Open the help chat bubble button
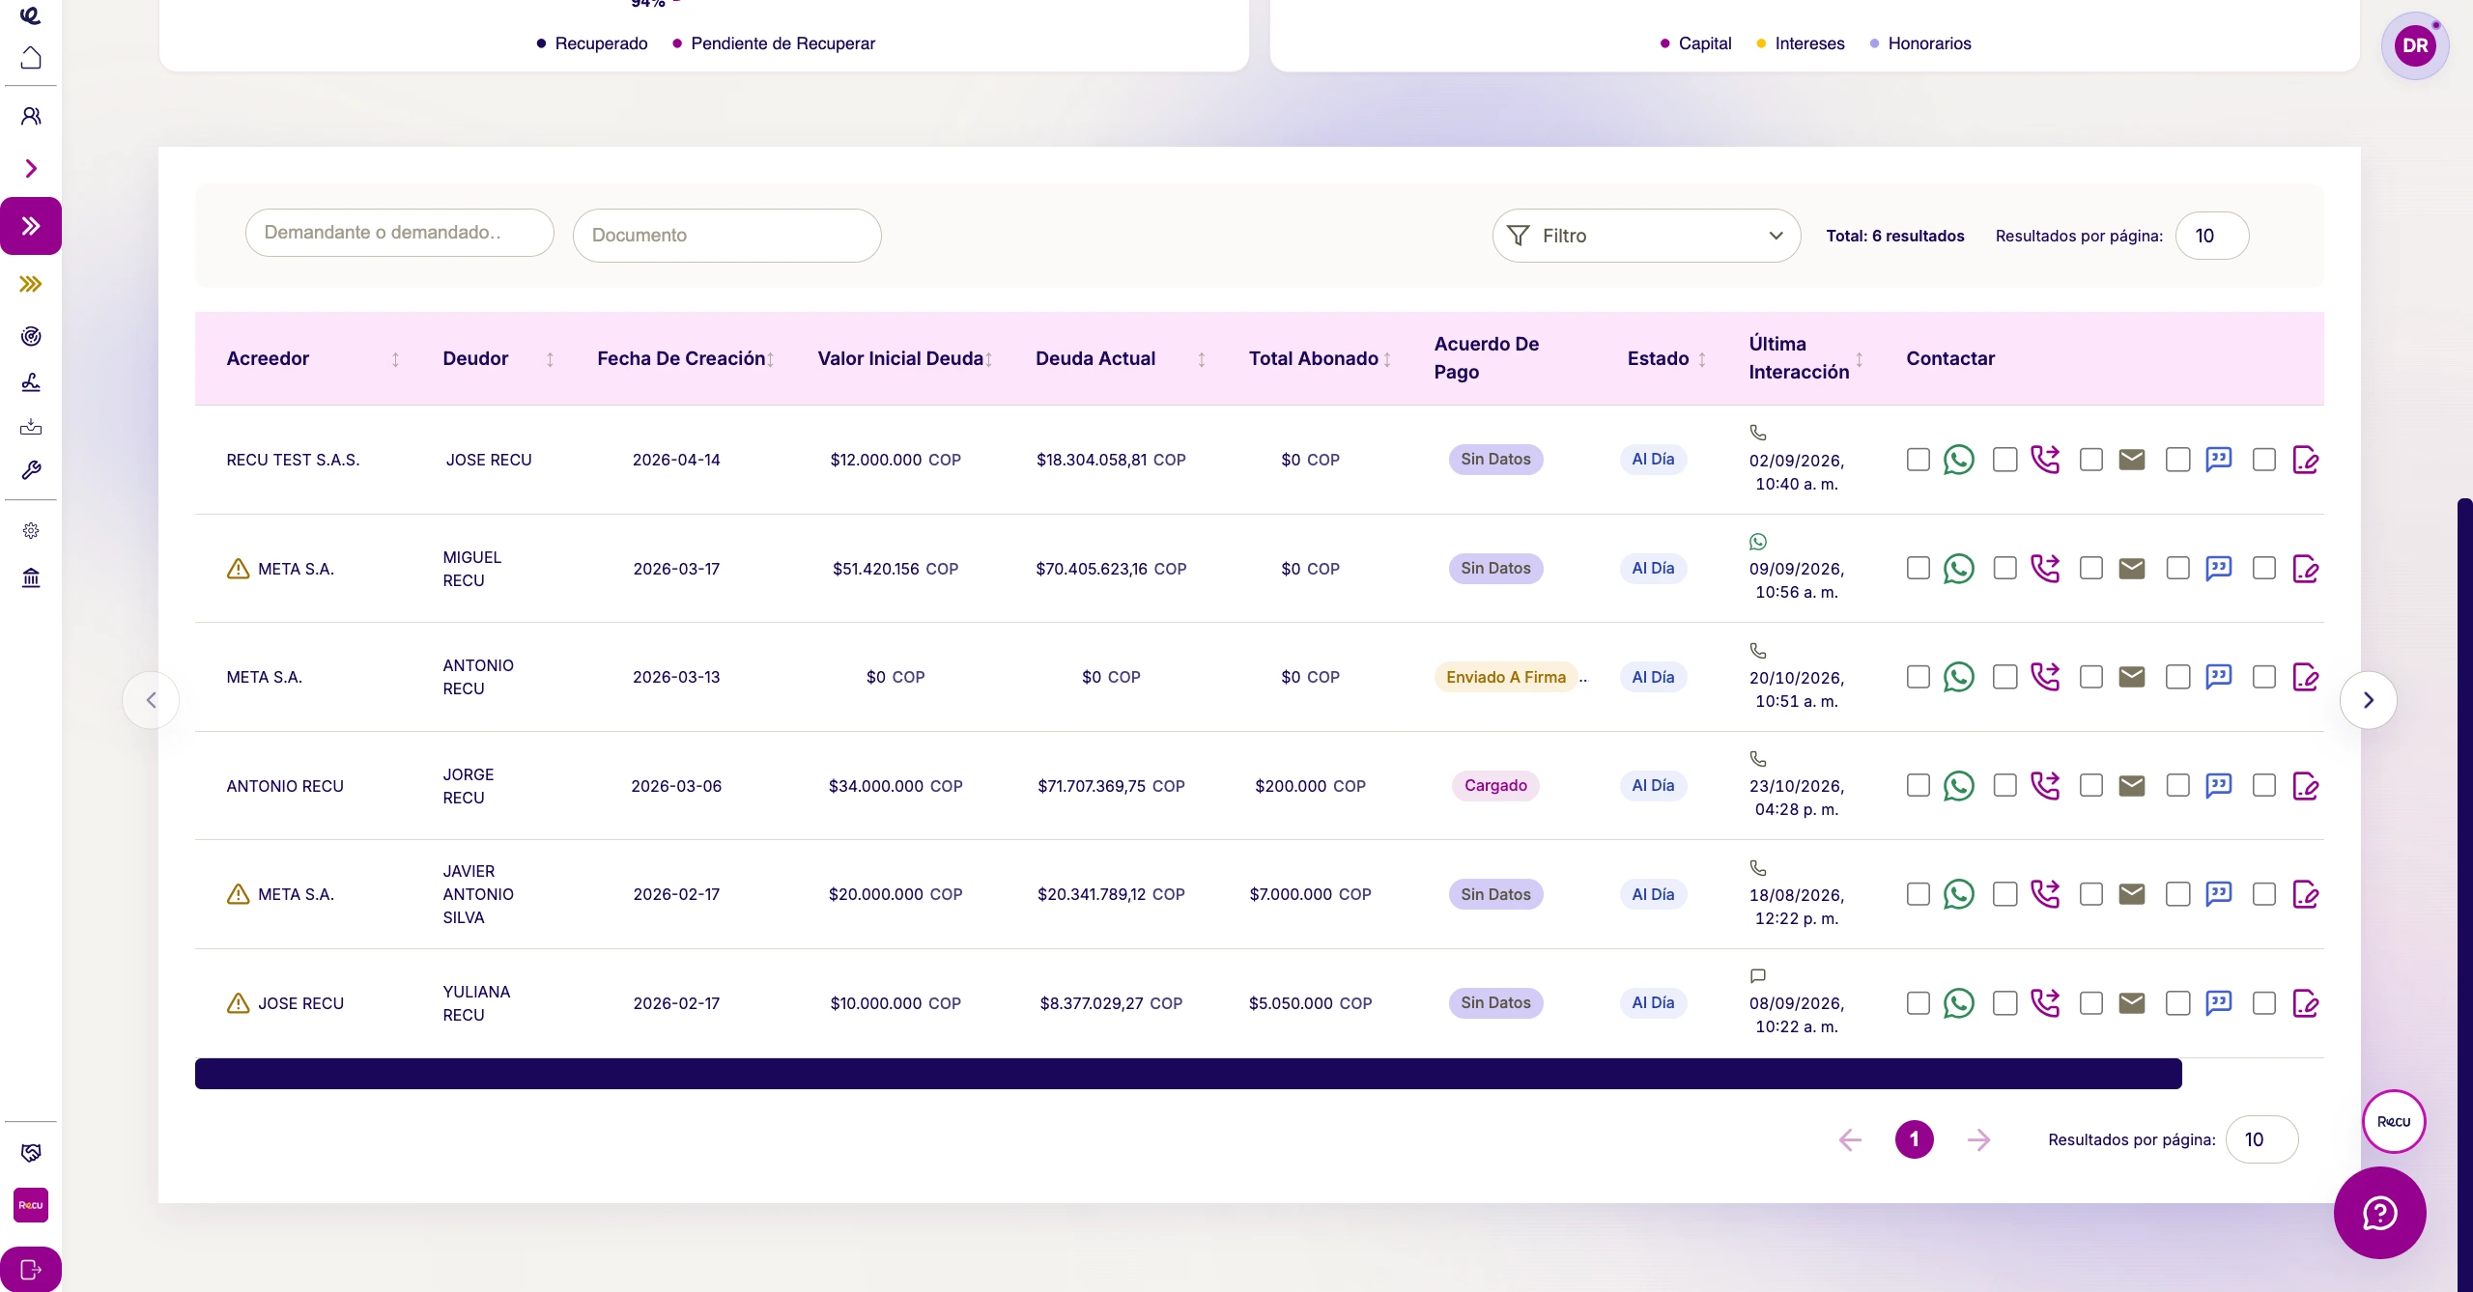 2379,1213
